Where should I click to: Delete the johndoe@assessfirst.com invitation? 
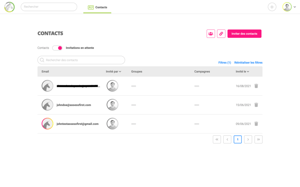[256, 105]
